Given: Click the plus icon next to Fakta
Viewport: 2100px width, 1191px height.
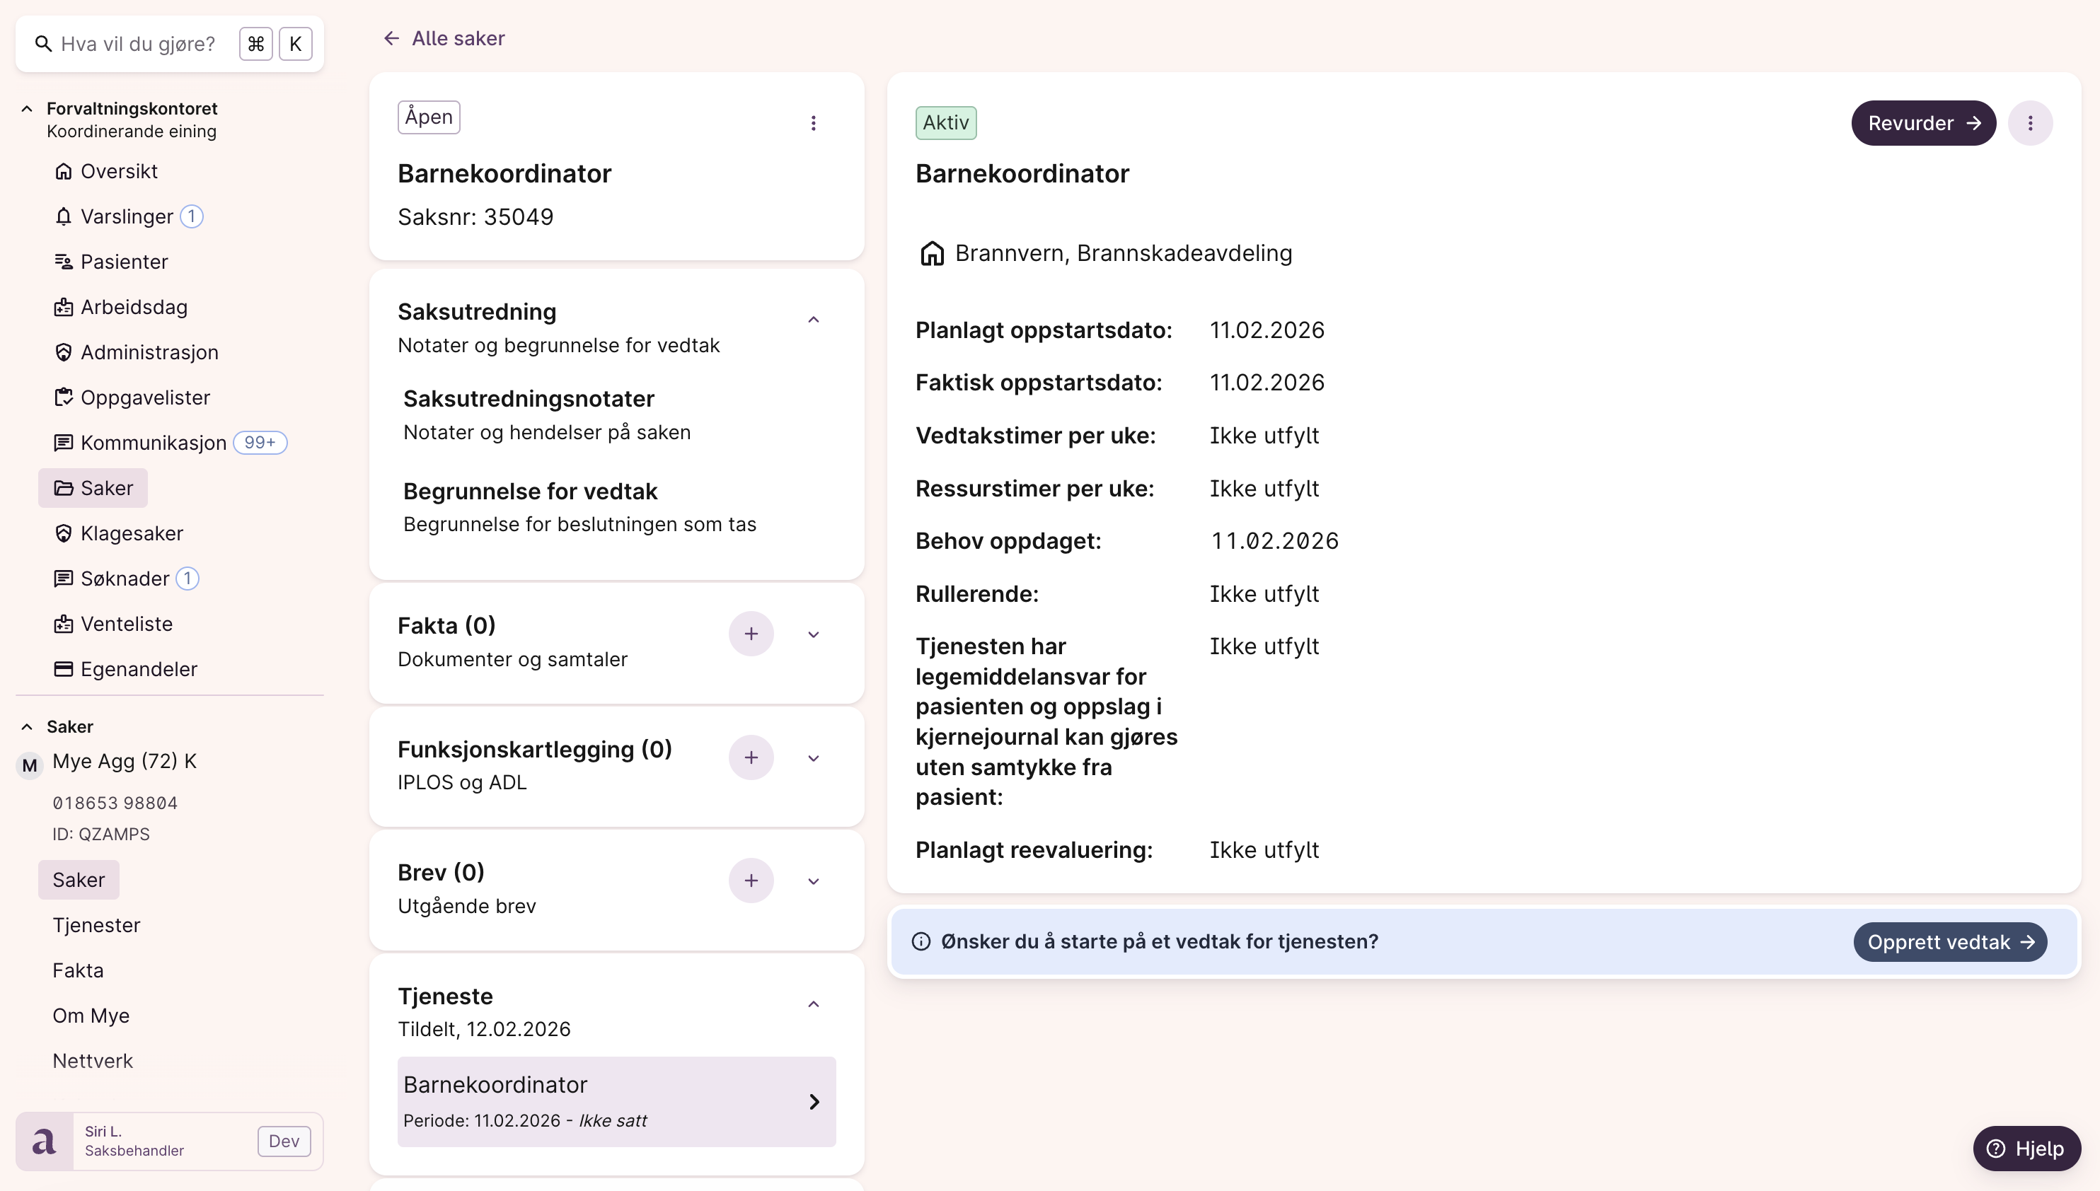Looking at the screenshot, I should pos(750,634).
